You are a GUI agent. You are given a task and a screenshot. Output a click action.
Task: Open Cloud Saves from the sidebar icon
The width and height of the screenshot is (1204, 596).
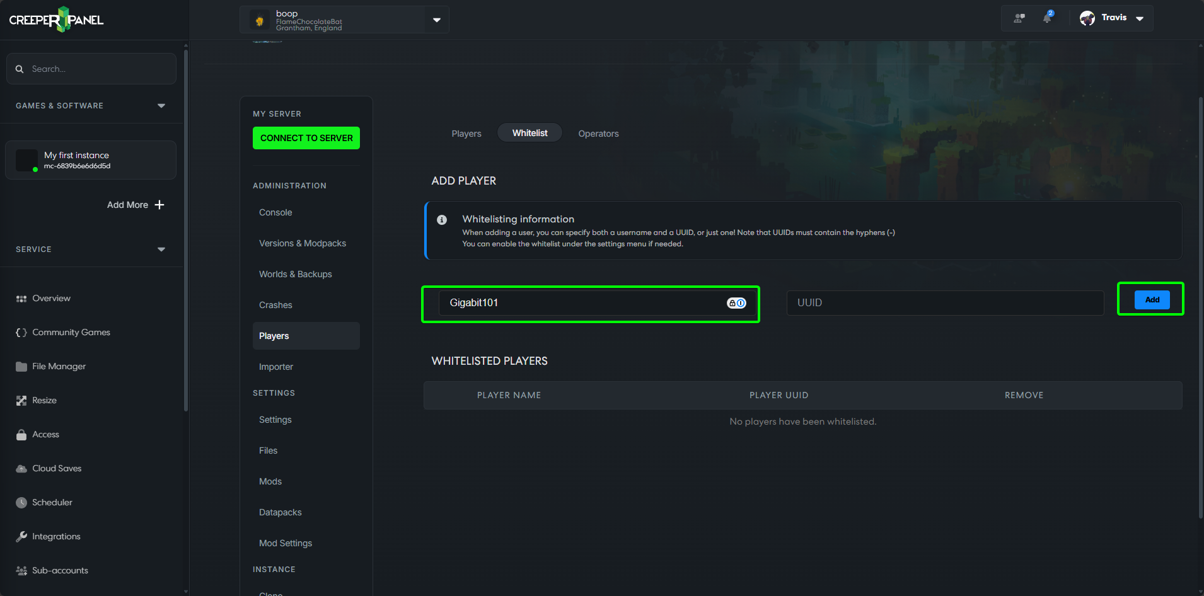tap(21, 468)
